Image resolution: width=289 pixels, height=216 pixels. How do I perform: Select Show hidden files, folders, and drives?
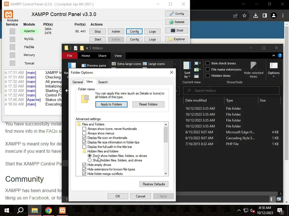point(89,160)
